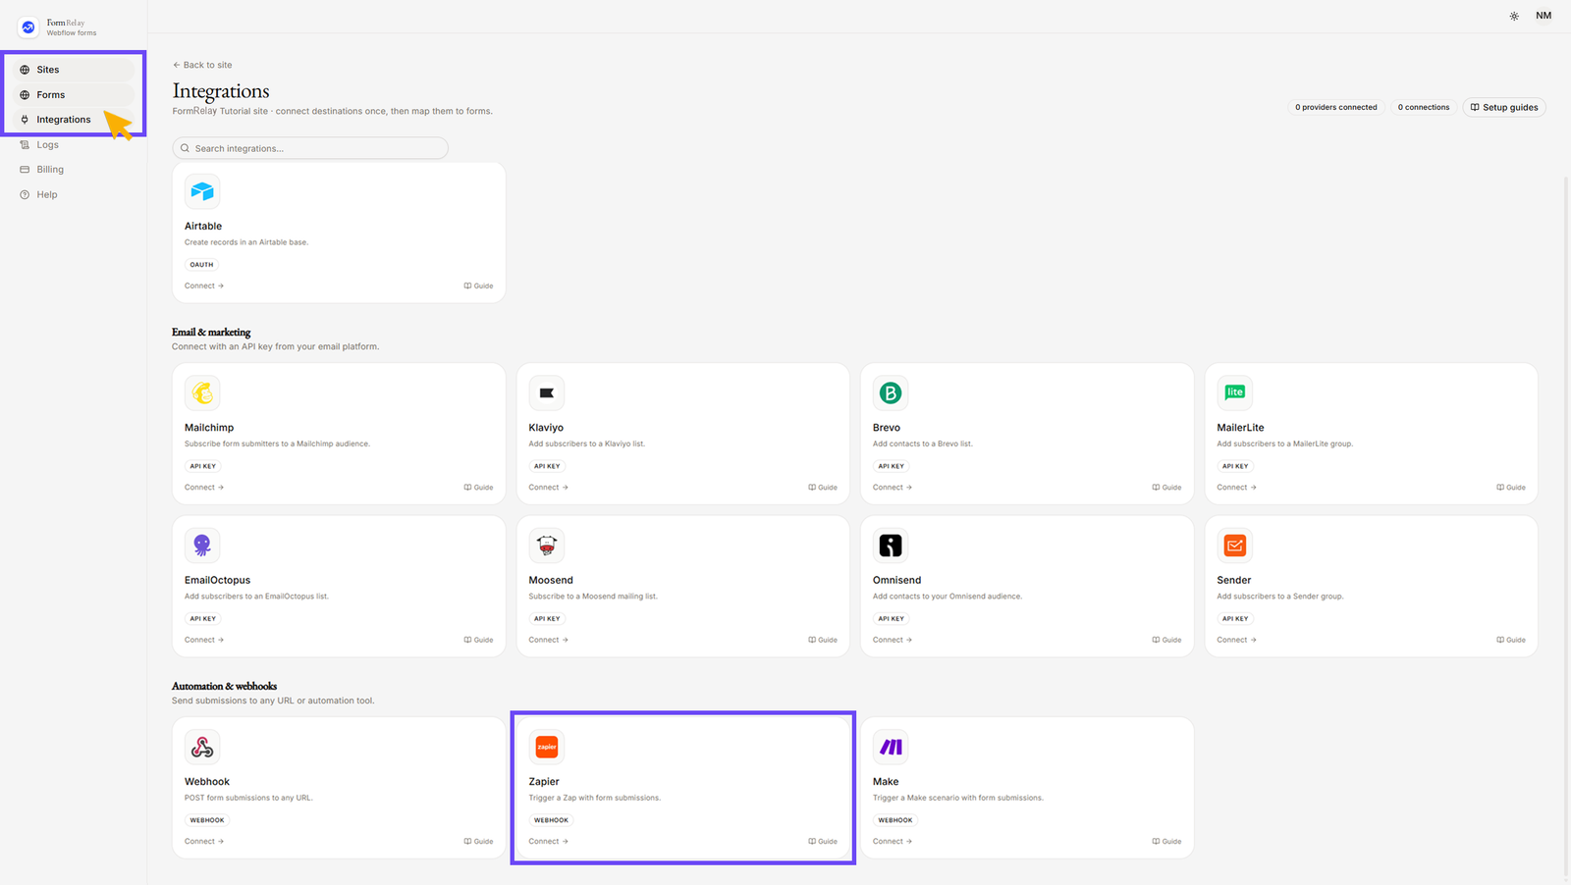Viewport: 1571px width, 885px height.
Task: Click the EmailOctopus logo icon
Action: point(202,545)
